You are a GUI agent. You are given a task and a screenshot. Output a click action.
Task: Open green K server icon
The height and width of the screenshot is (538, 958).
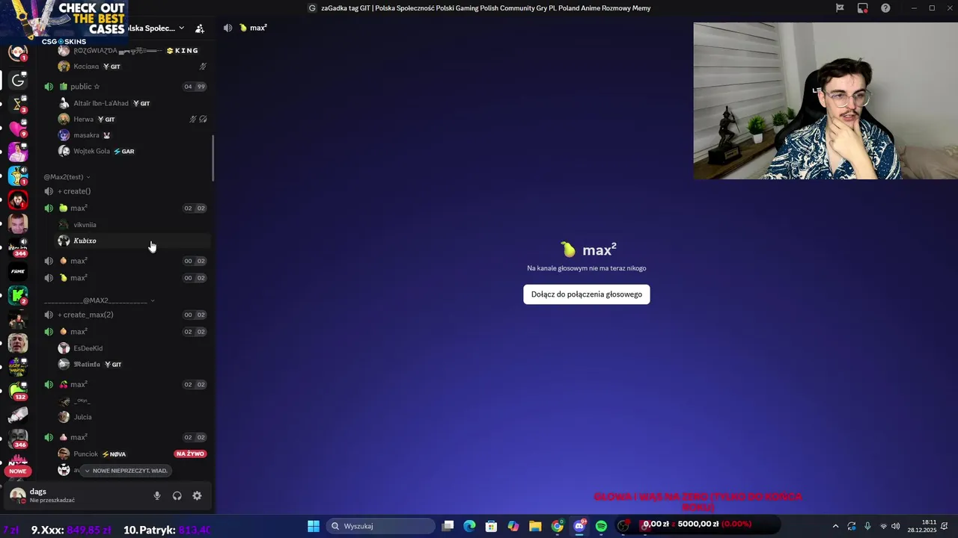pos(18,296)
